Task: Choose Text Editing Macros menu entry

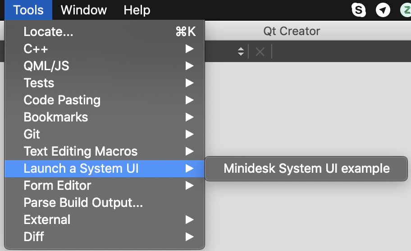Action: (x=80, y=151)
